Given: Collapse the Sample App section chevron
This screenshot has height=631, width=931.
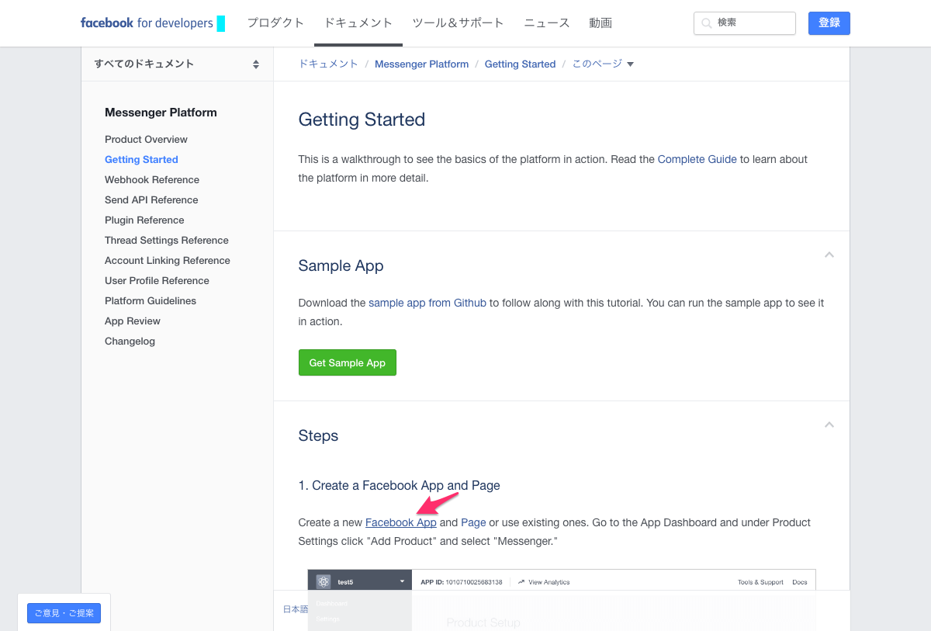Looking at the screenshot, I should [x=829, y=255].
